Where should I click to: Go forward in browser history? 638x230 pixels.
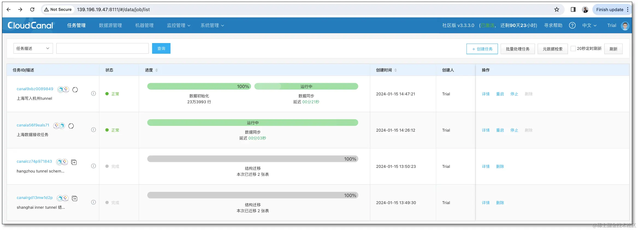click(x=20, y=10)
